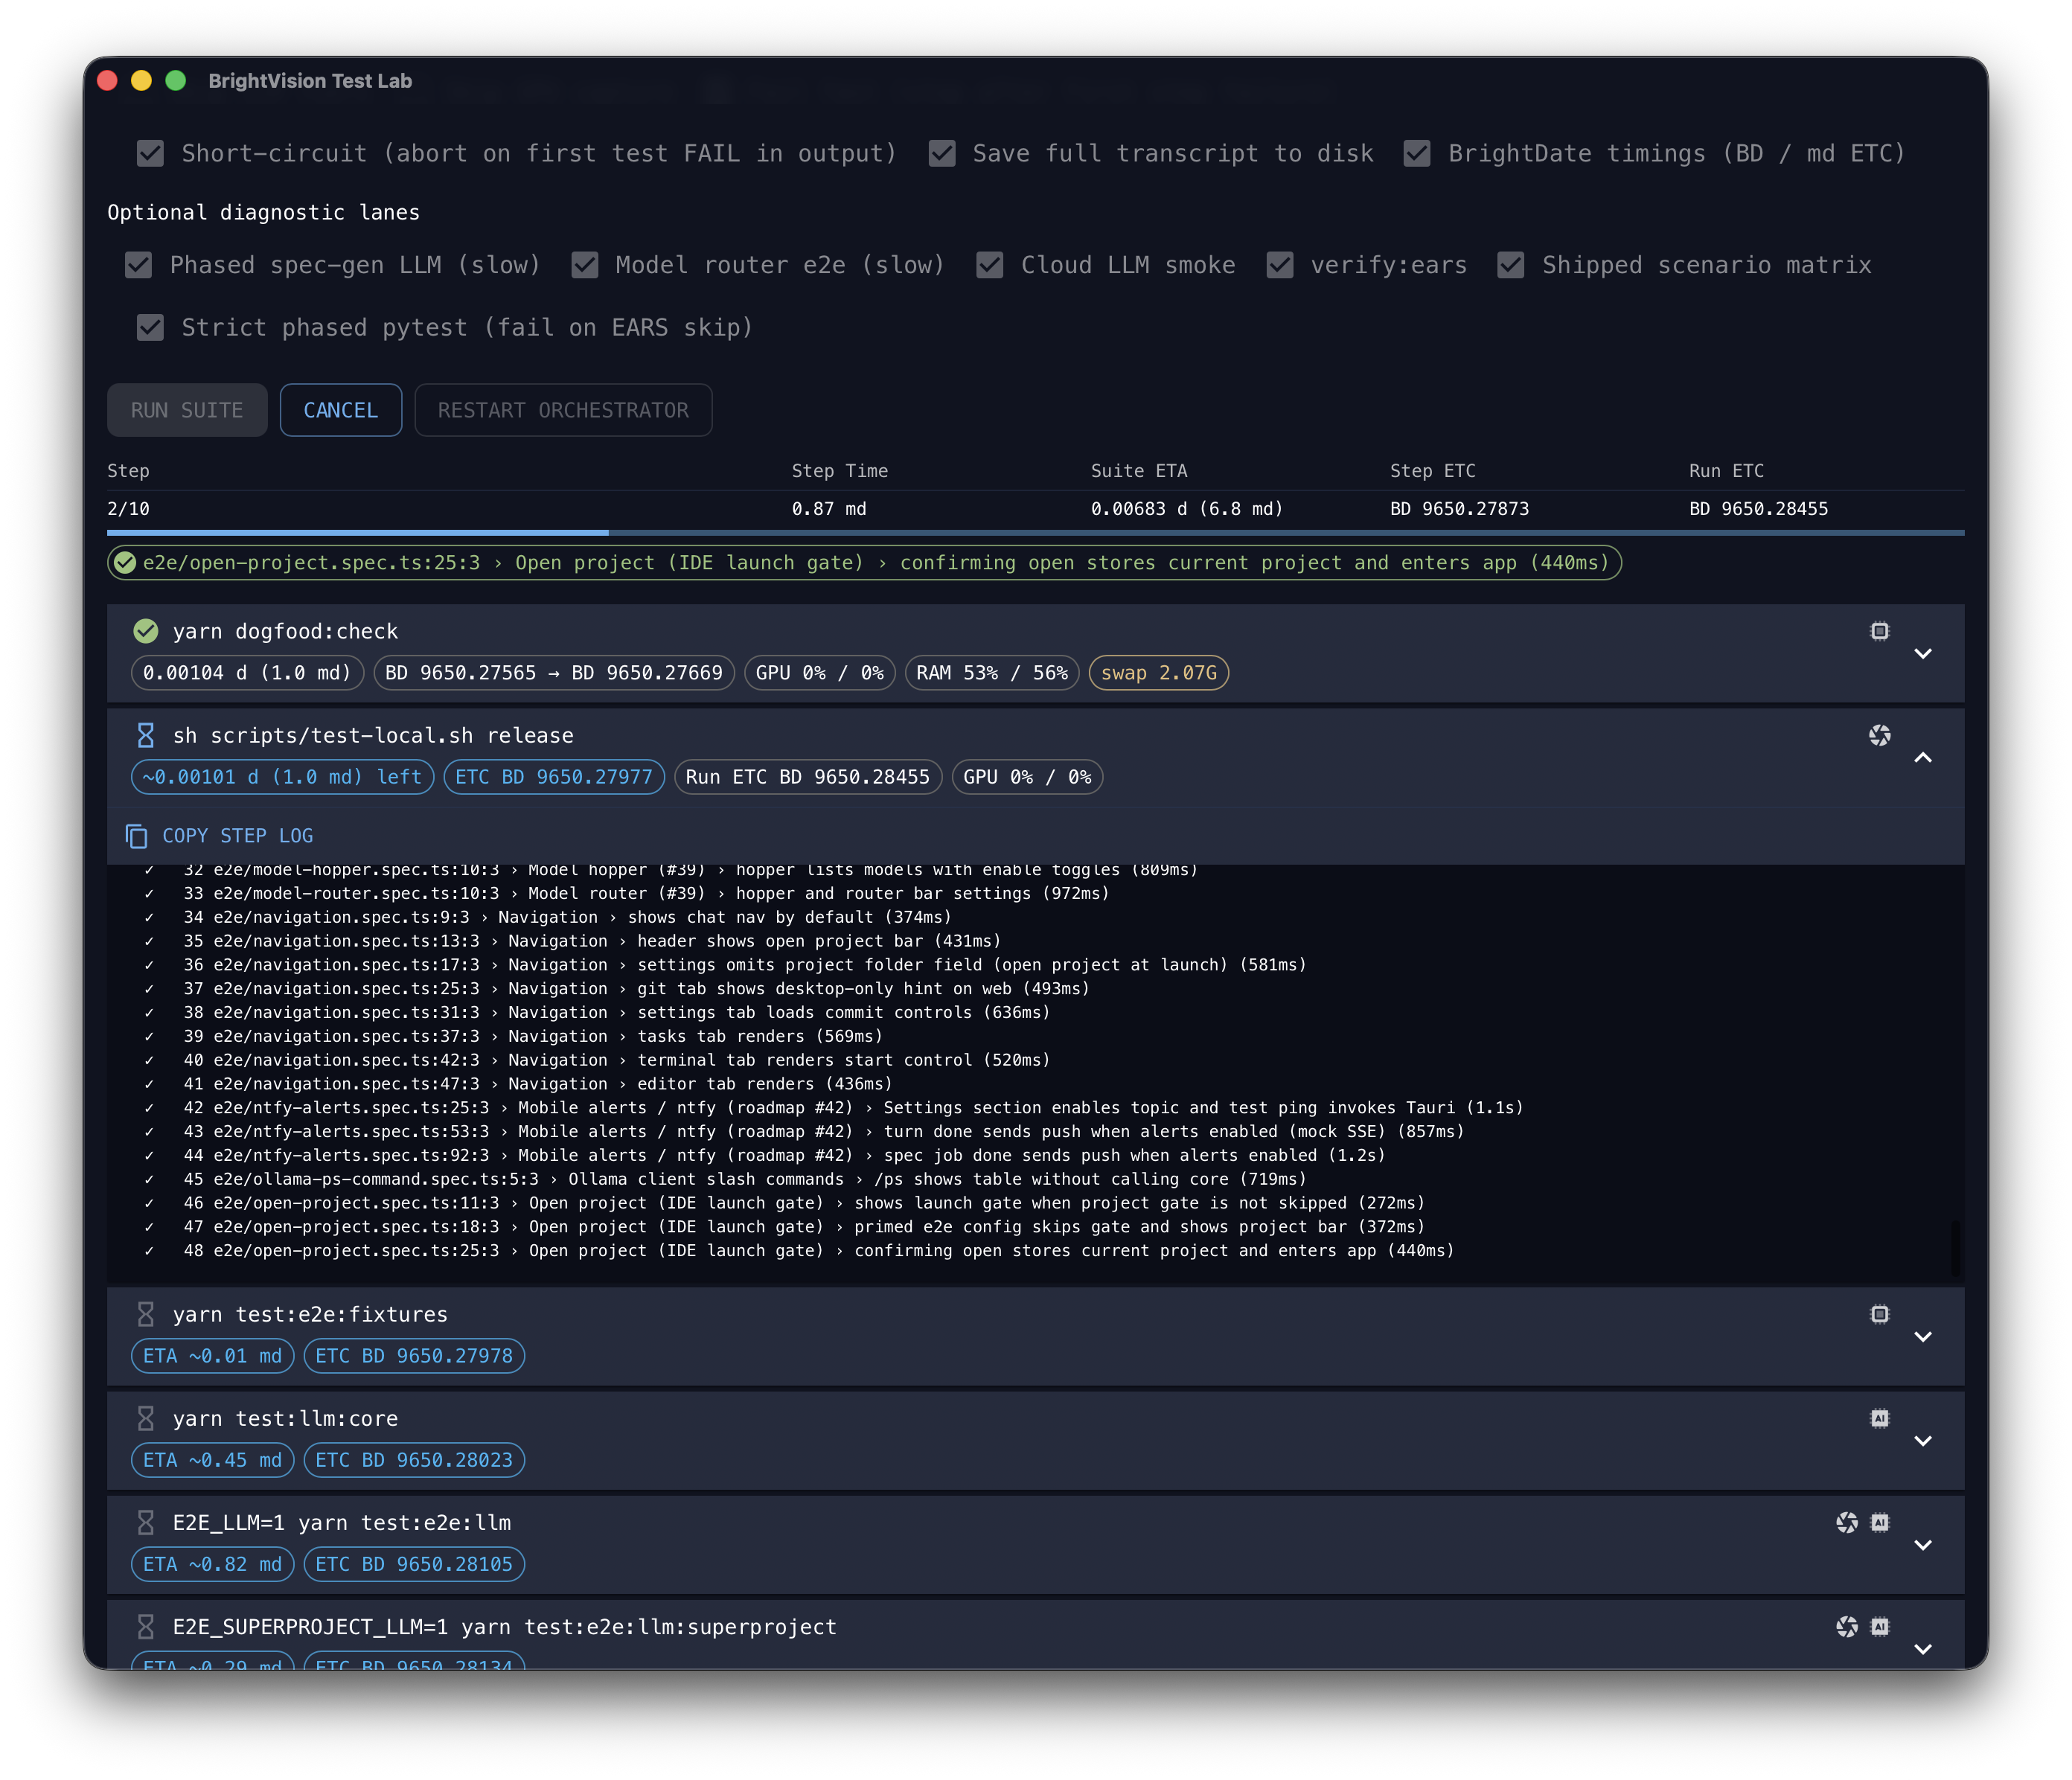
Task: Toggle Save full transcript to disk checkbox
Action: [x=941, y=153]
